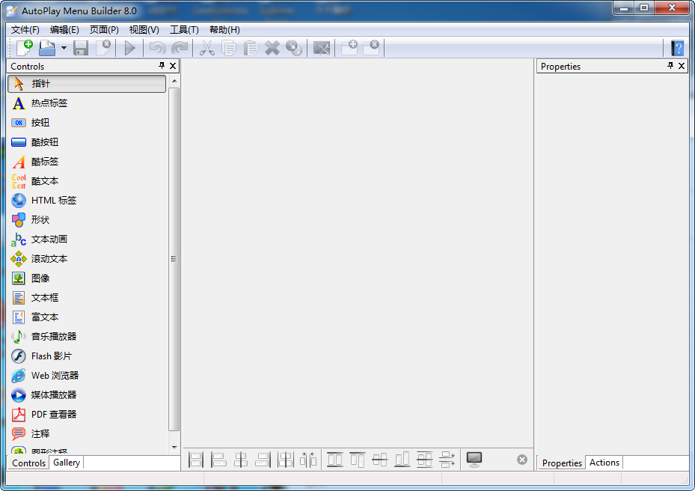This screenshot has height=491, width=695.
Task: Close the Properties panel
Action: (x=682, y=66)
